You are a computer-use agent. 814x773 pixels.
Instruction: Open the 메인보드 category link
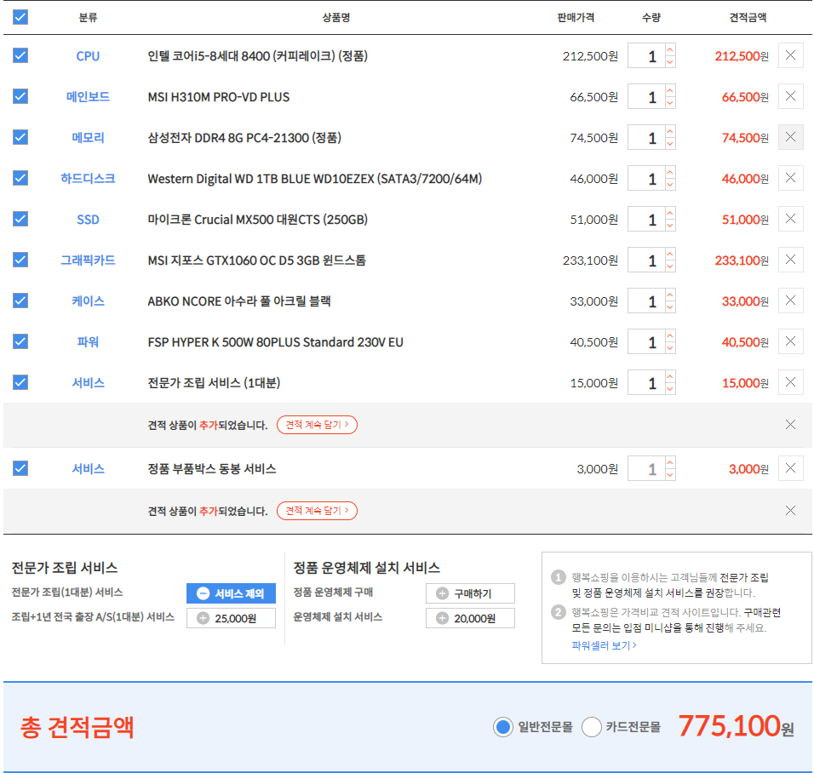[x=88, y=97]
